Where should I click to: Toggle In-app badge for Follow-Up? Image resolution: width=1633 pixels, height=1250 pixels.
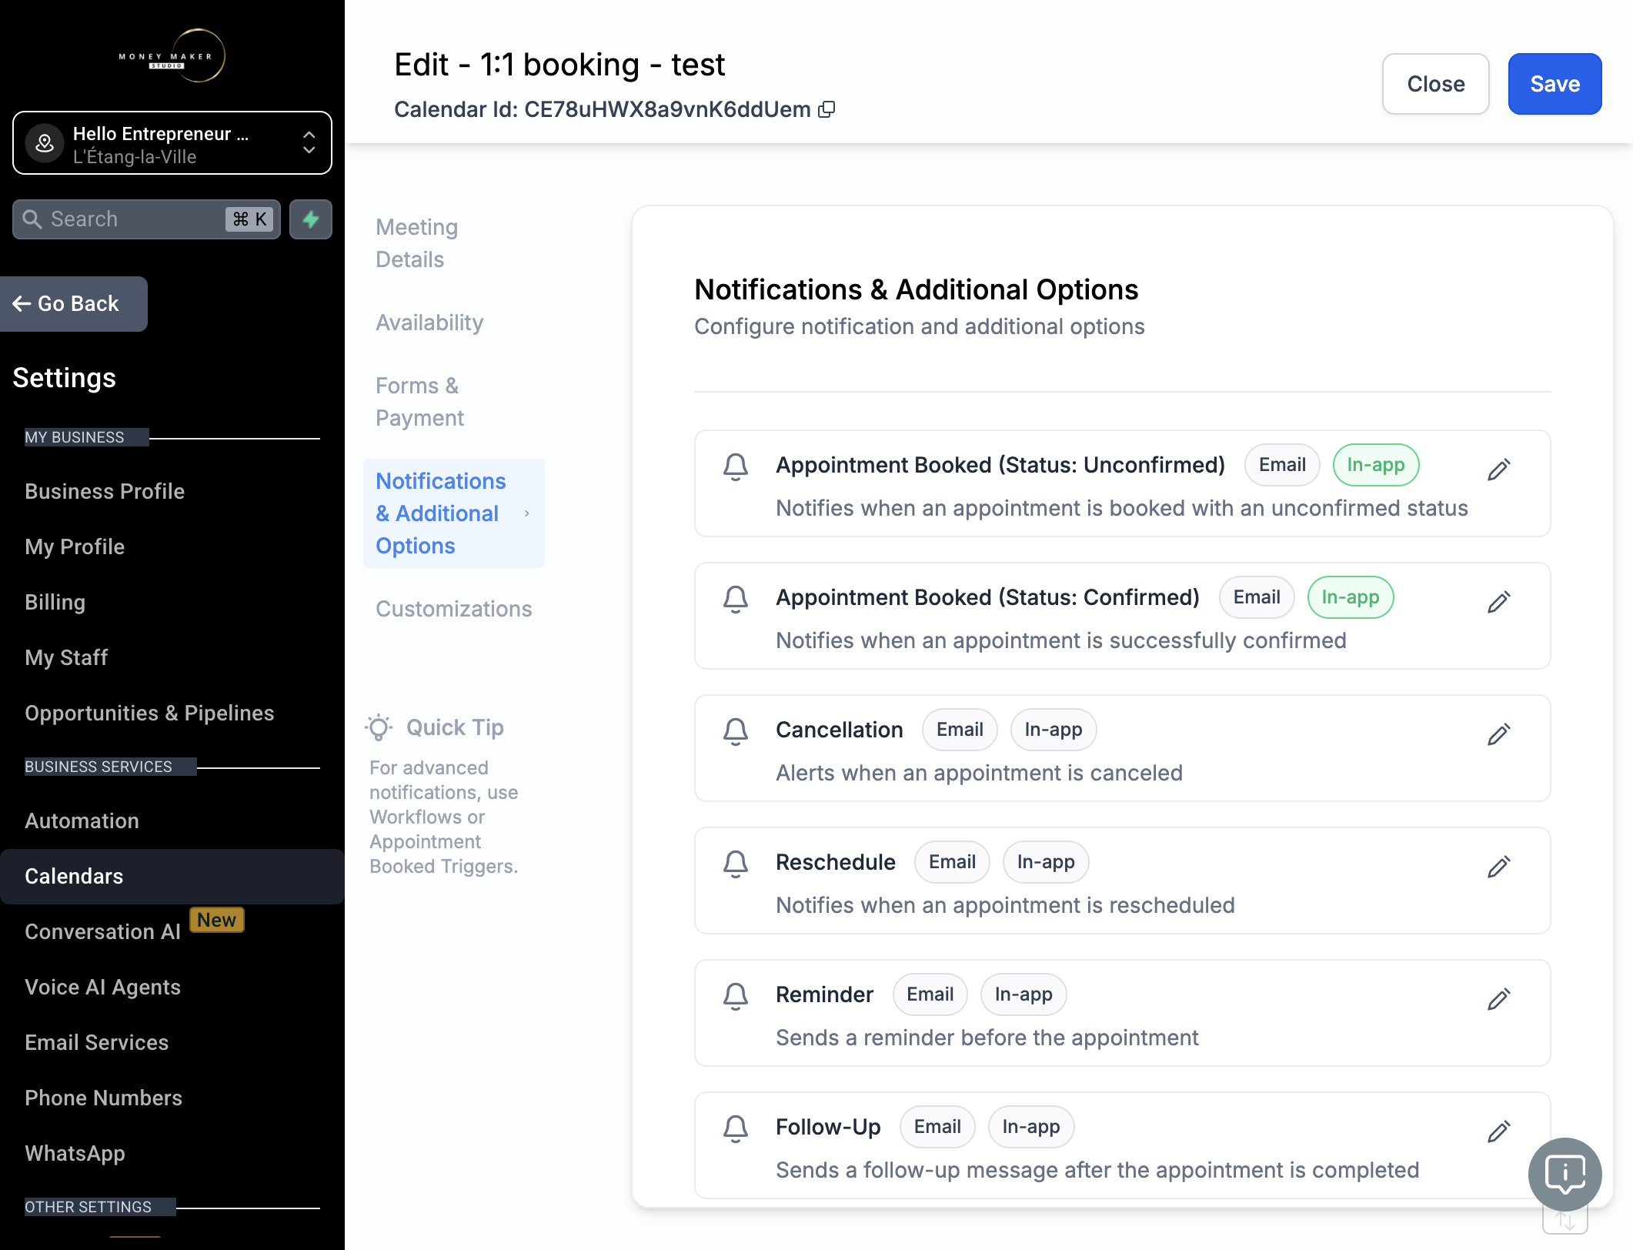[x=1031, y=1127]
